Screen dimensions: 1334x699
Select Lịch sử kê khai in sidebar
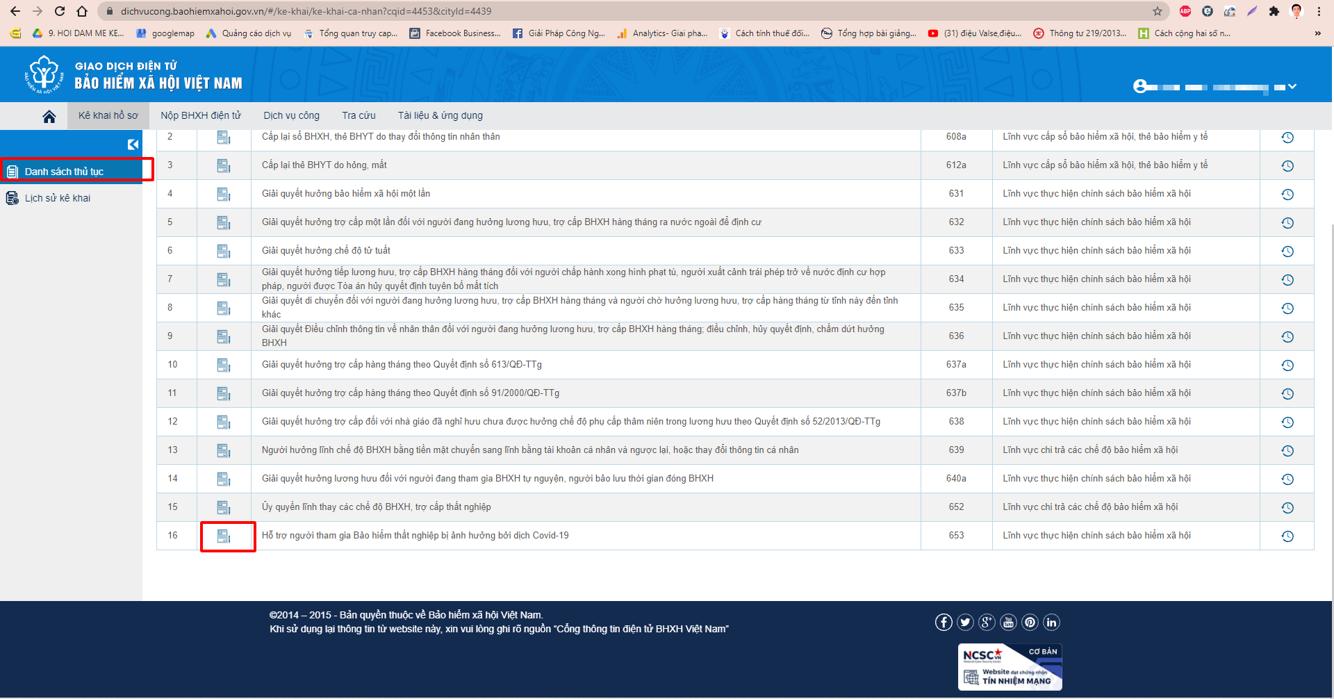(x=58, y=199)
